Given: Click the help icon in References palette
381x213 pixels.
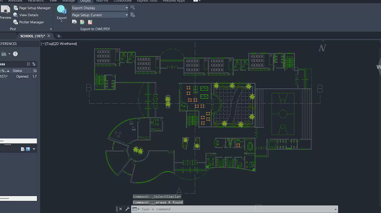Looking at the screenshot, I should point(15,54).
